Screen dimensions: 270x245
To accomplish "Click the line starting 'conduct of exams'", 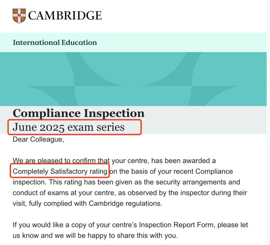I will pyautogui.click(x=130, y=193).
